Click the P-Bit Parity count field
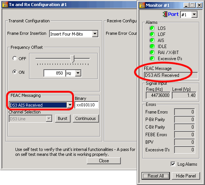Viewport: 205px width, 185px height. 185,120
